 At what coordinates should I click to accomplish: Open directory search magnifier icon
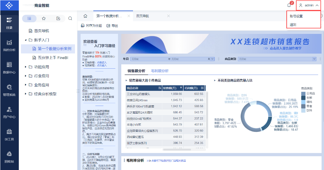(70, 18)
